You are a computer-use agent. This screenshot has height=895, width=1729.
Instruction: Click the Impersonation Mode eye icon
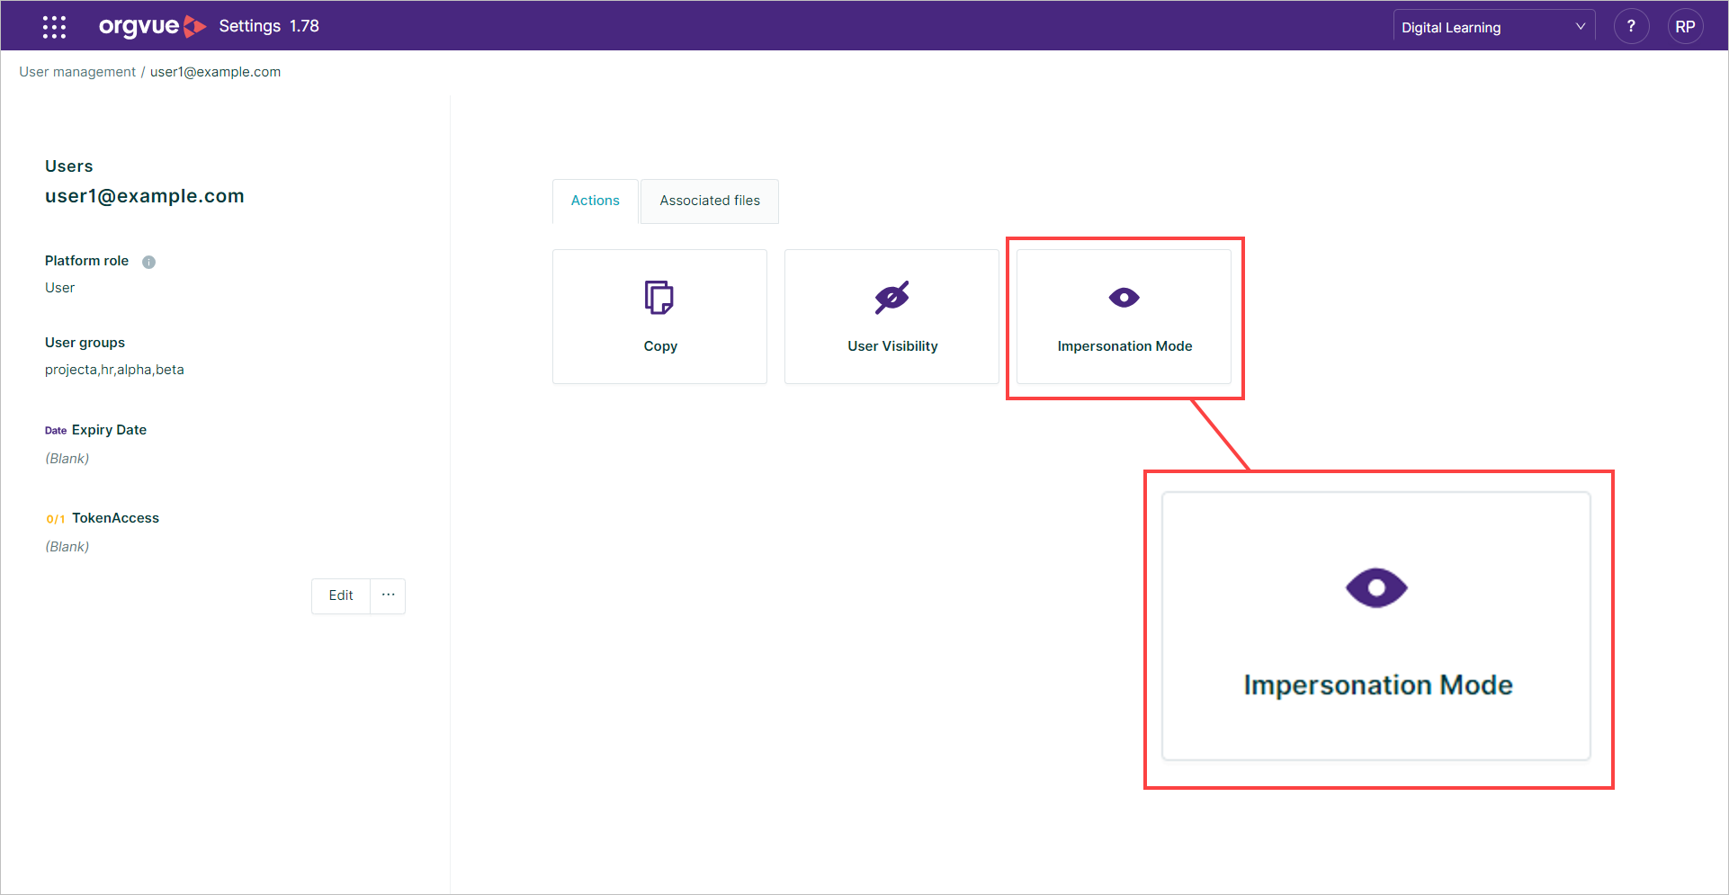click(x=1124, y=298)
